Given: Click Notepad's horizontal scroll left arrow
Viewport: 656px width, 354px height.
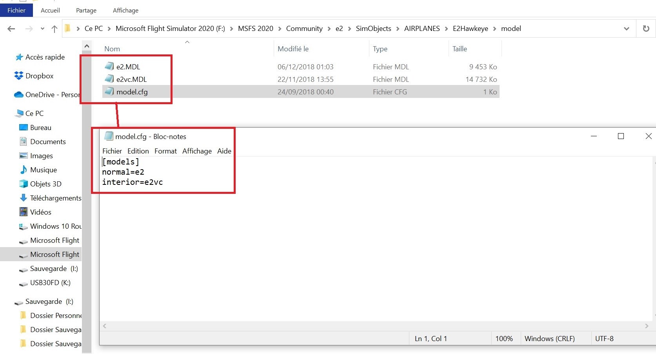Looking at the screenshot, I should [x=104, y=326].
